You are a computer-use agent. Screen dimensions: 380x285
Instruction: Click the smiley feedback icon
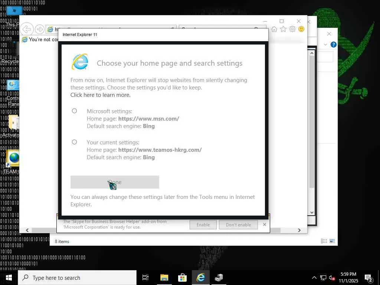pos(301,29)
